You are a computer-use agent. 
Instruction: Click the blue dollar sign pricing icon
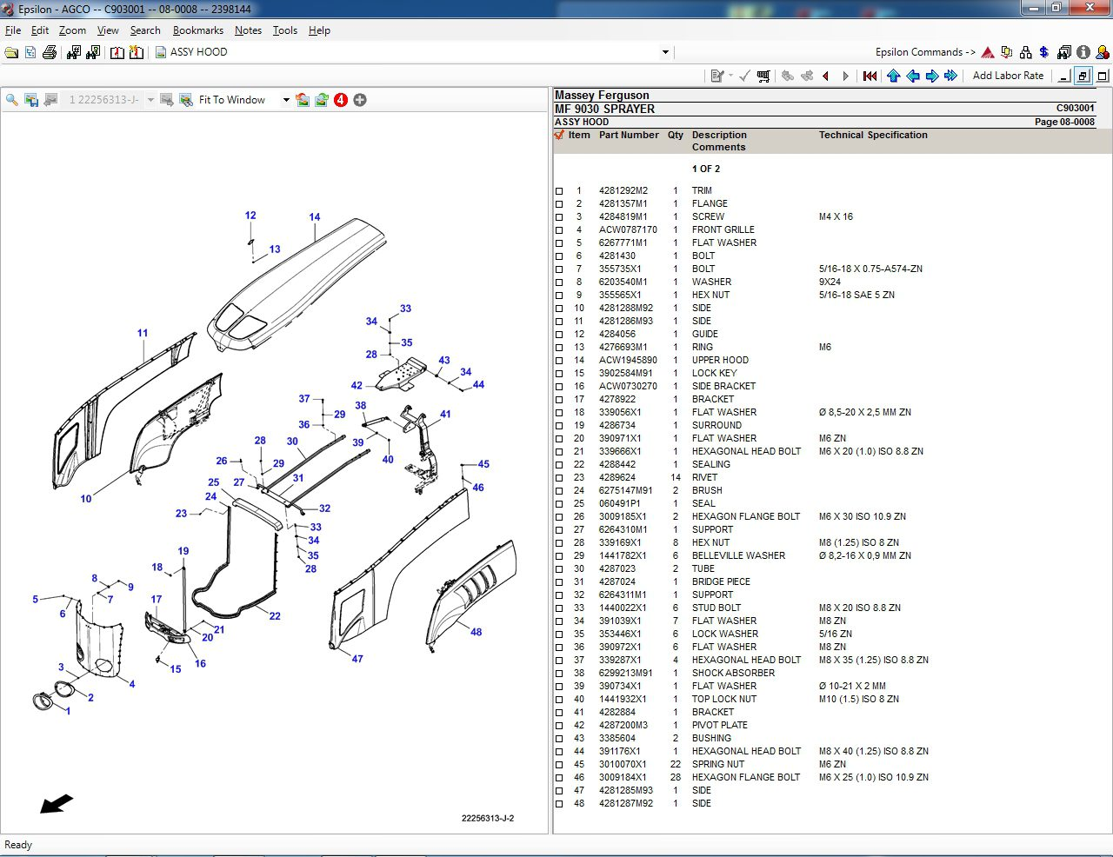pyautogui.click(x=1043, y=52)
